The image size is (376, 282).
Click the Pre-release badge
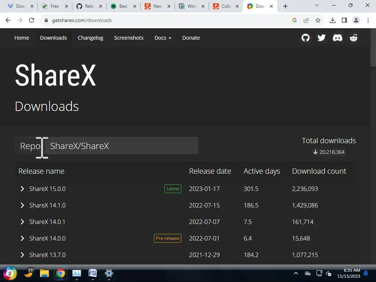point(167,238)
